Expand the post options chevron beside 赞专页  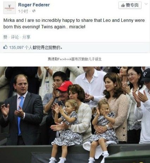point(146,4)
